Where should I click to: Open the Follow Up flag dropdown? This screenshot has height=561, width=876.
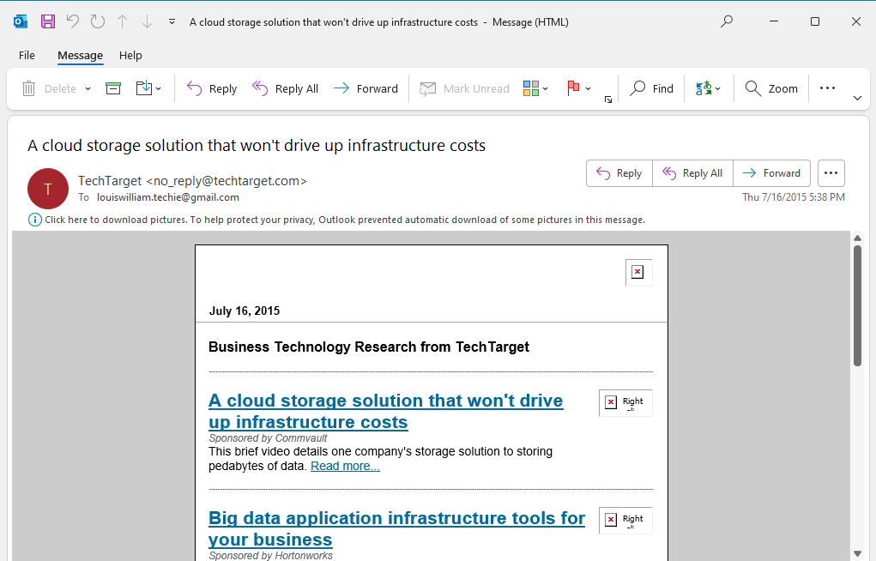588,88
